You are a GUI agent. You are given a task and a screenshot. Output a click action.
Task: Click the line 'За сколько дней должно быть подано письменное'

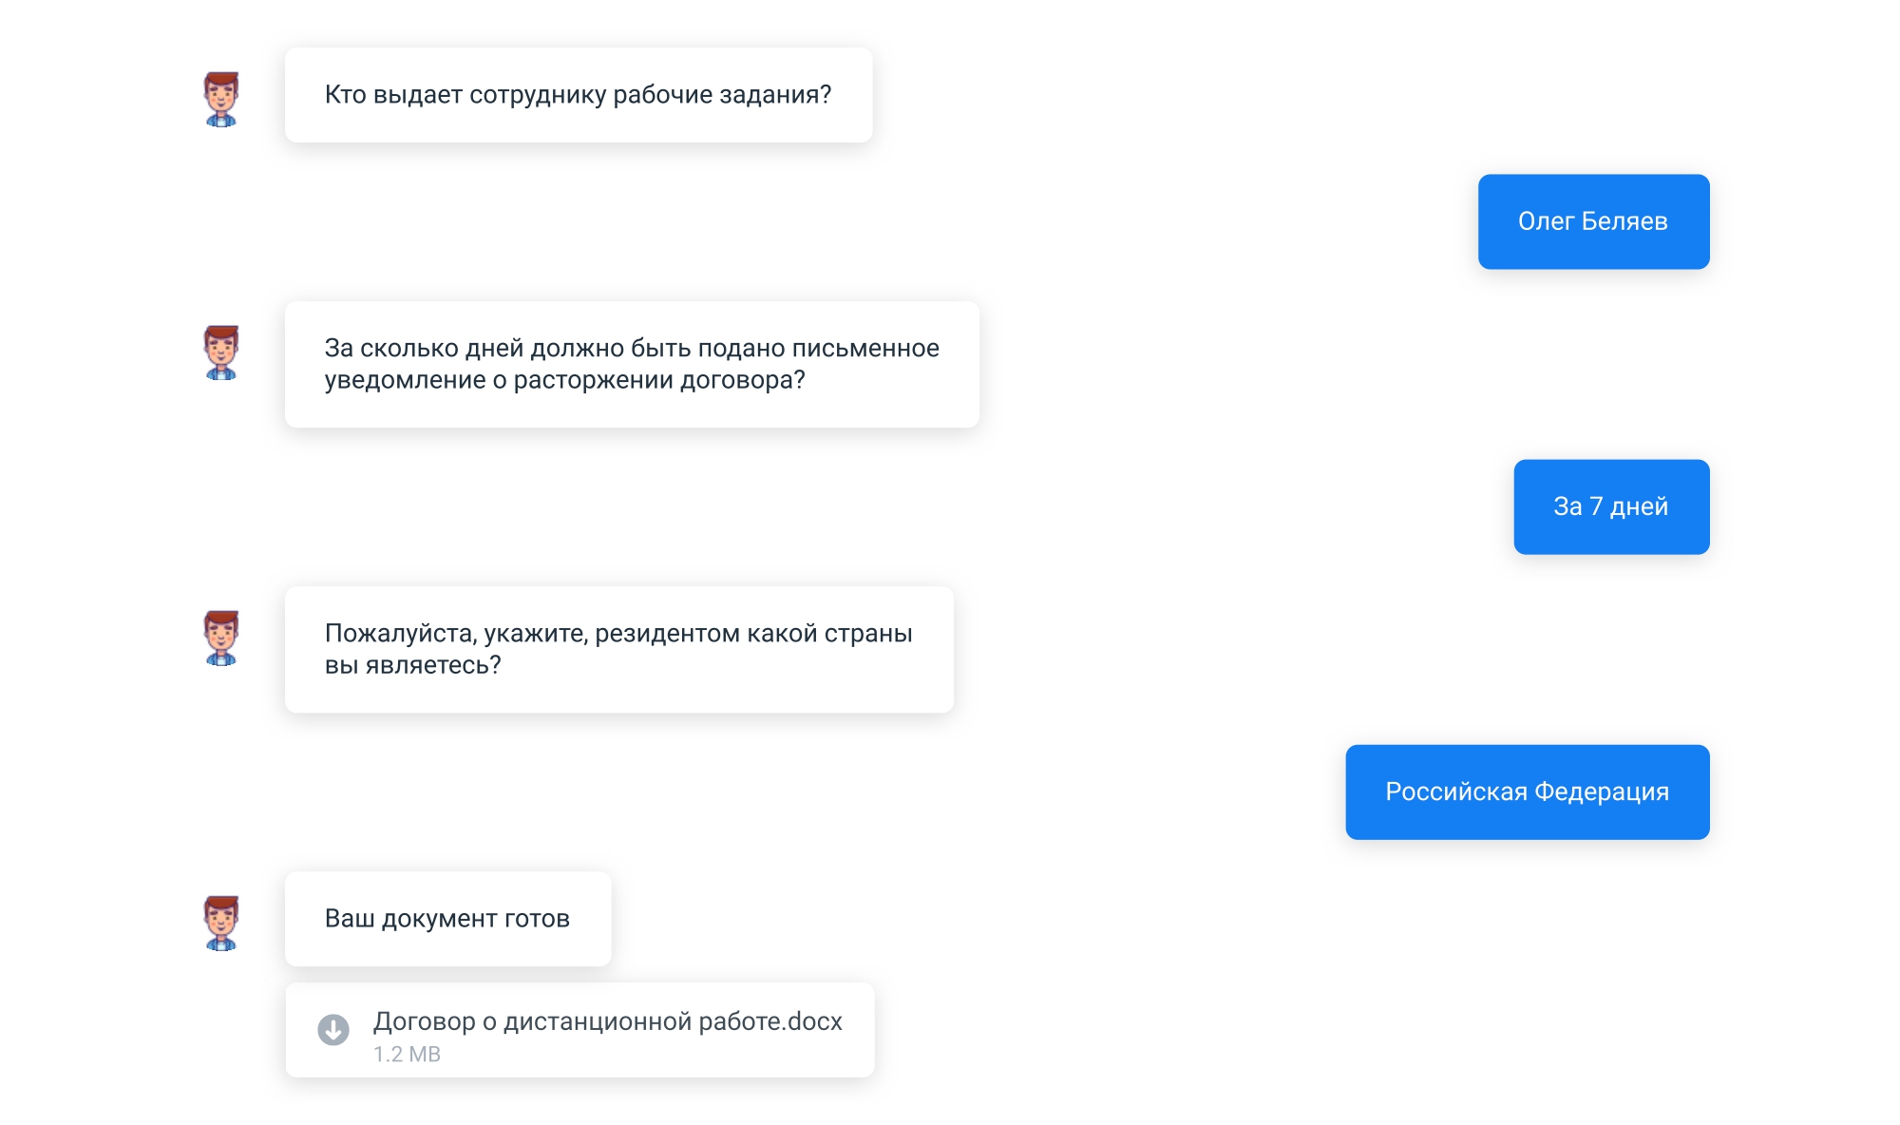point(632,349)
